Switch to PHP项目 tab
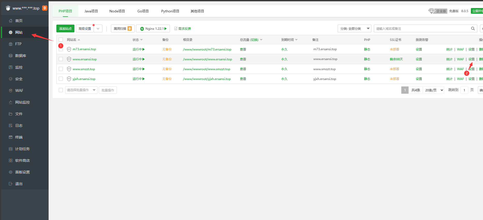Image resolution: width=483 pixels, height=220 pixels. pos(65,11)
